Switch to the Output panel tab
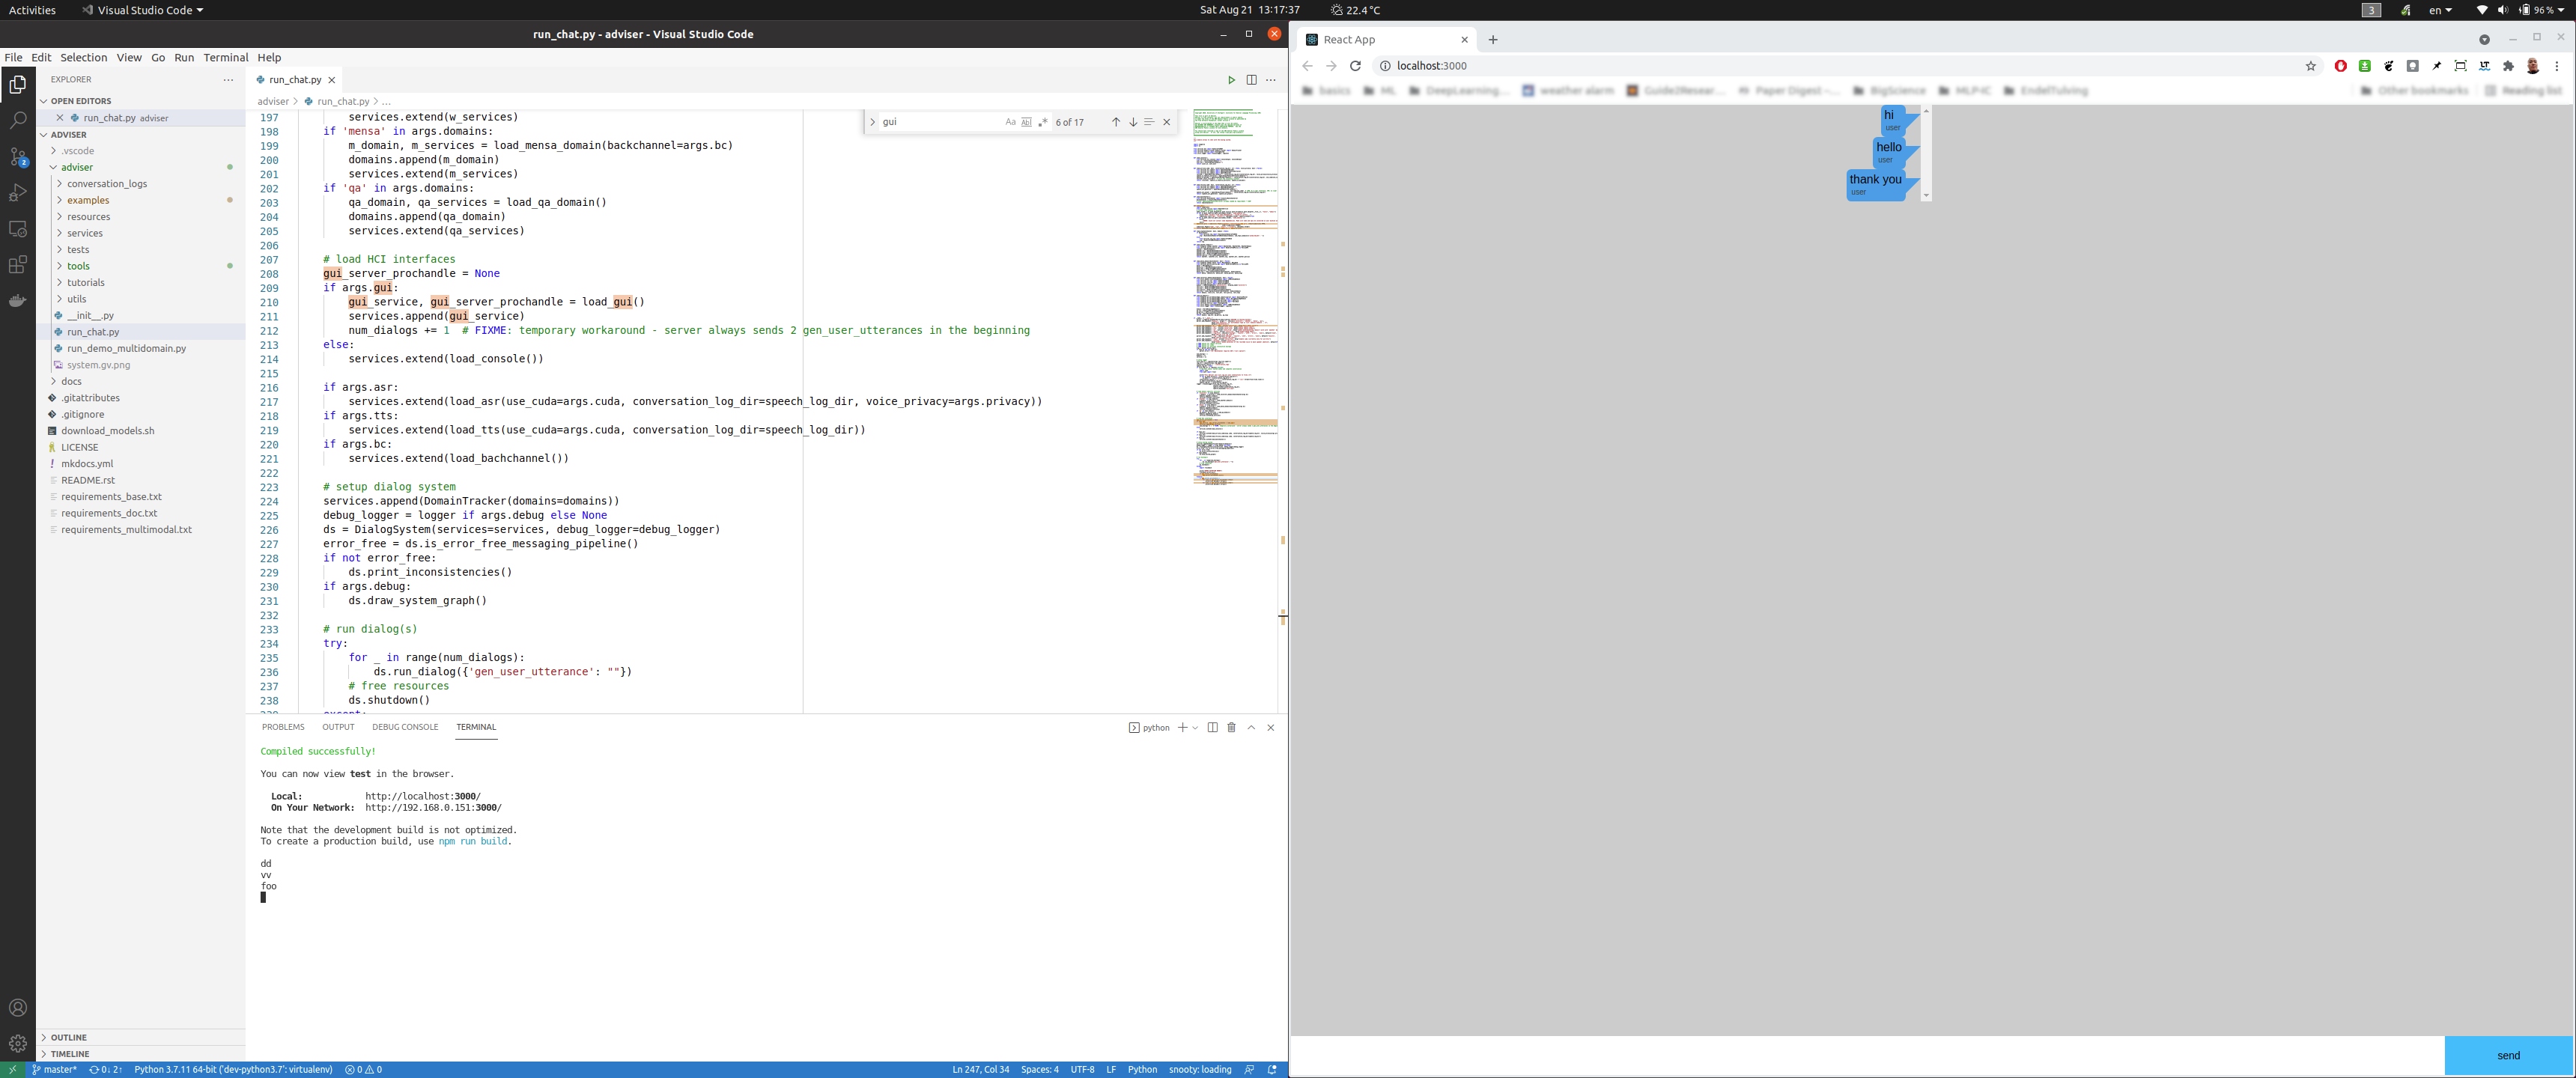Screen dimensions: 2576x1078 click(338, 727)
